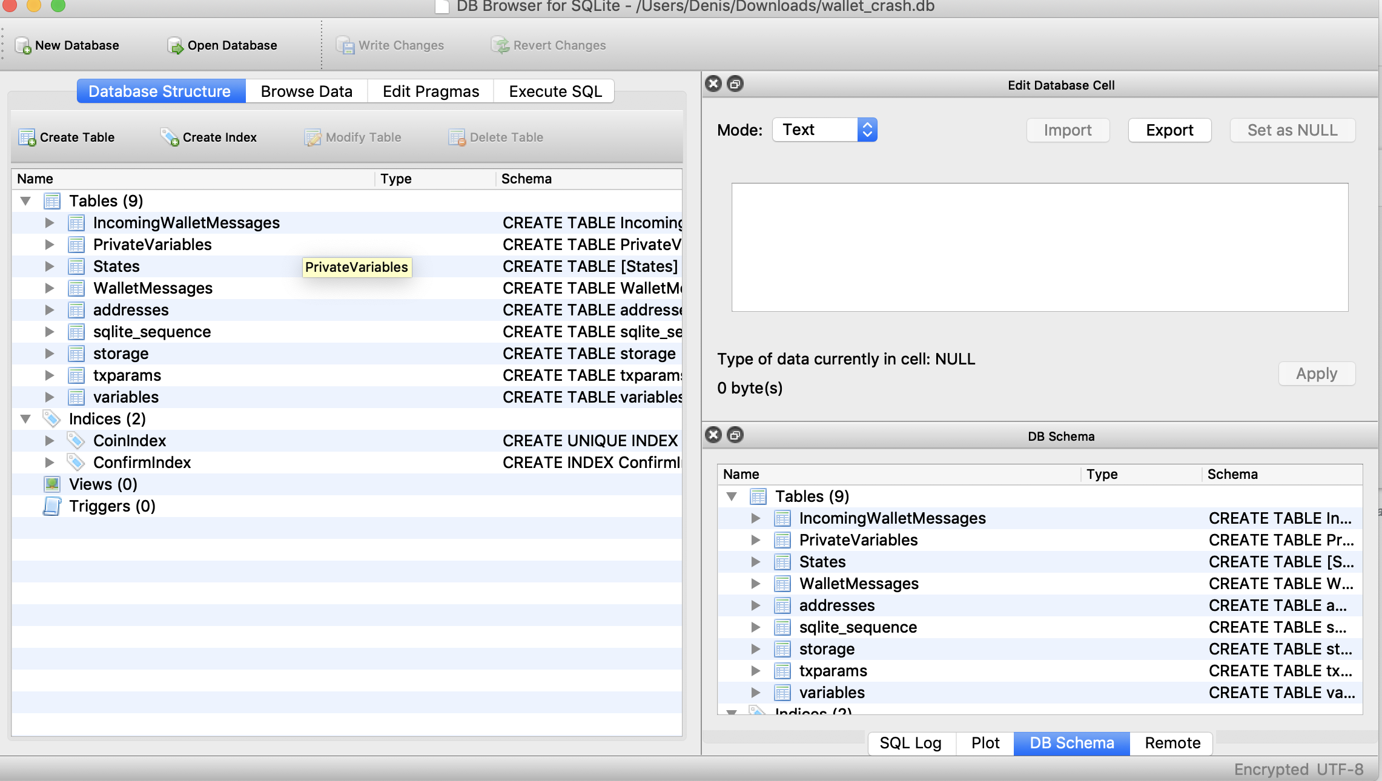1382x781 pixels.
Task: Click the Write Changes toolbar icon
Action: [346, 45]
